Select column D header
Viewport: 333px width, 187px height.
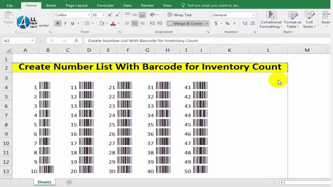[89, 50]
